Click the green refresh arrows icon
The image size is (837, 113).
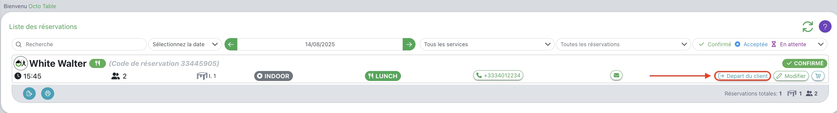pyautogui.click(x=807, y=27)
